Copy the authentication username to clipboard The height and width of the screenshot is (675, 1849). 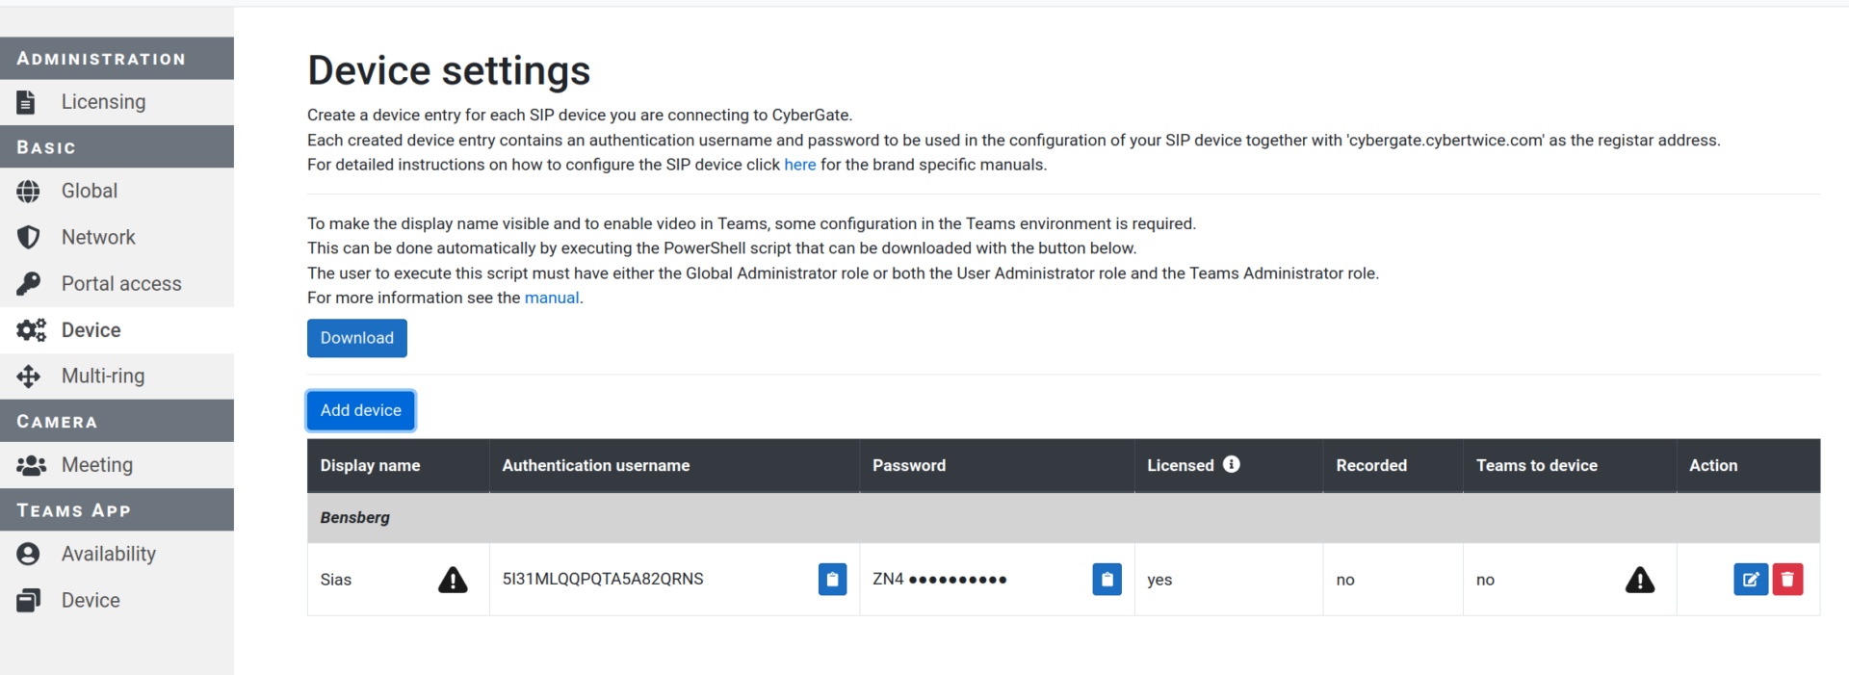click(832, 580)
